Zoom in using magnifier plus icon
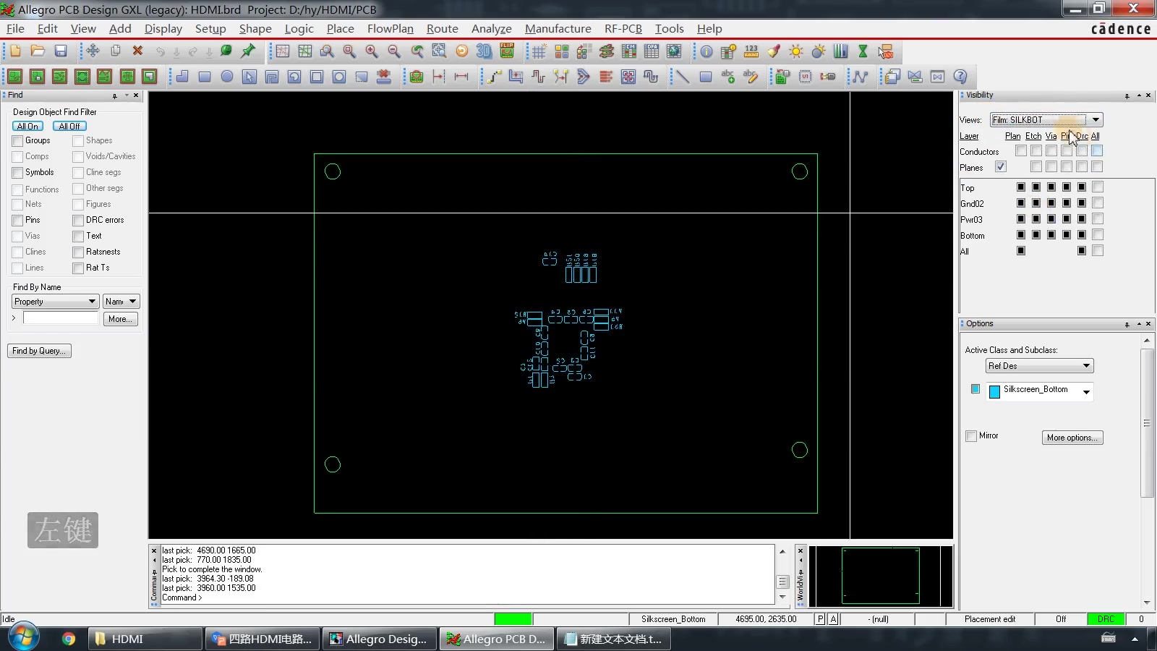The height and width of the screenshot is (651, 1157). [x=372, y=51]
